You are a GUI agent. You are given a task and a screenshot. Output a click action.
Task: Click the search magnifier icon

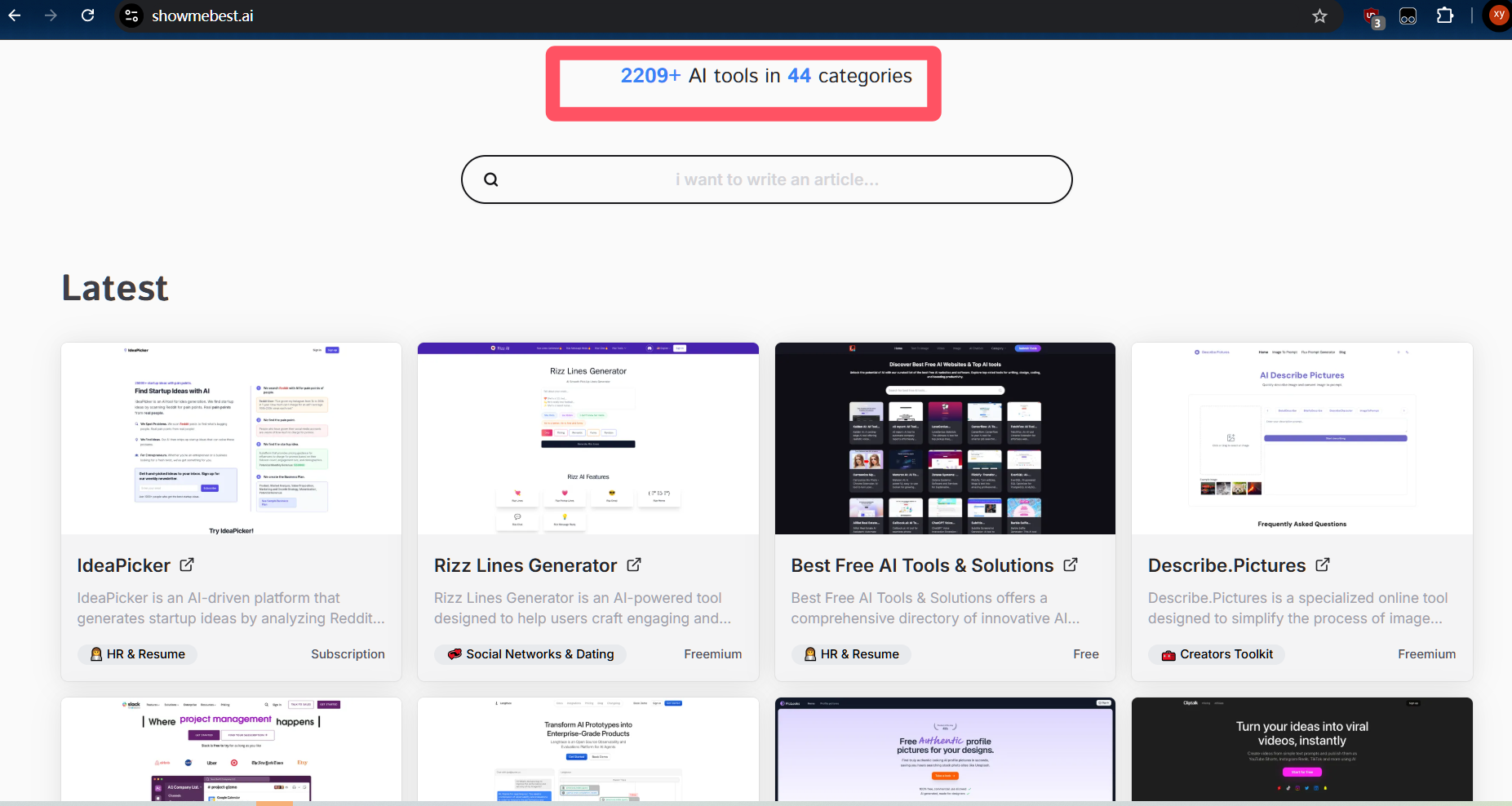point(490,179)
